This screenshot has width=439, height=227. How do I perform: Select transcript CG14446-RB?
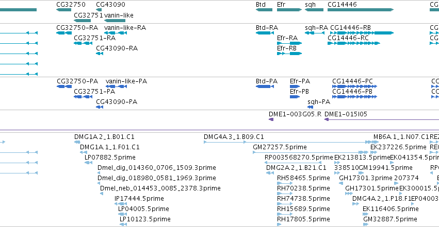pos(362,33)
